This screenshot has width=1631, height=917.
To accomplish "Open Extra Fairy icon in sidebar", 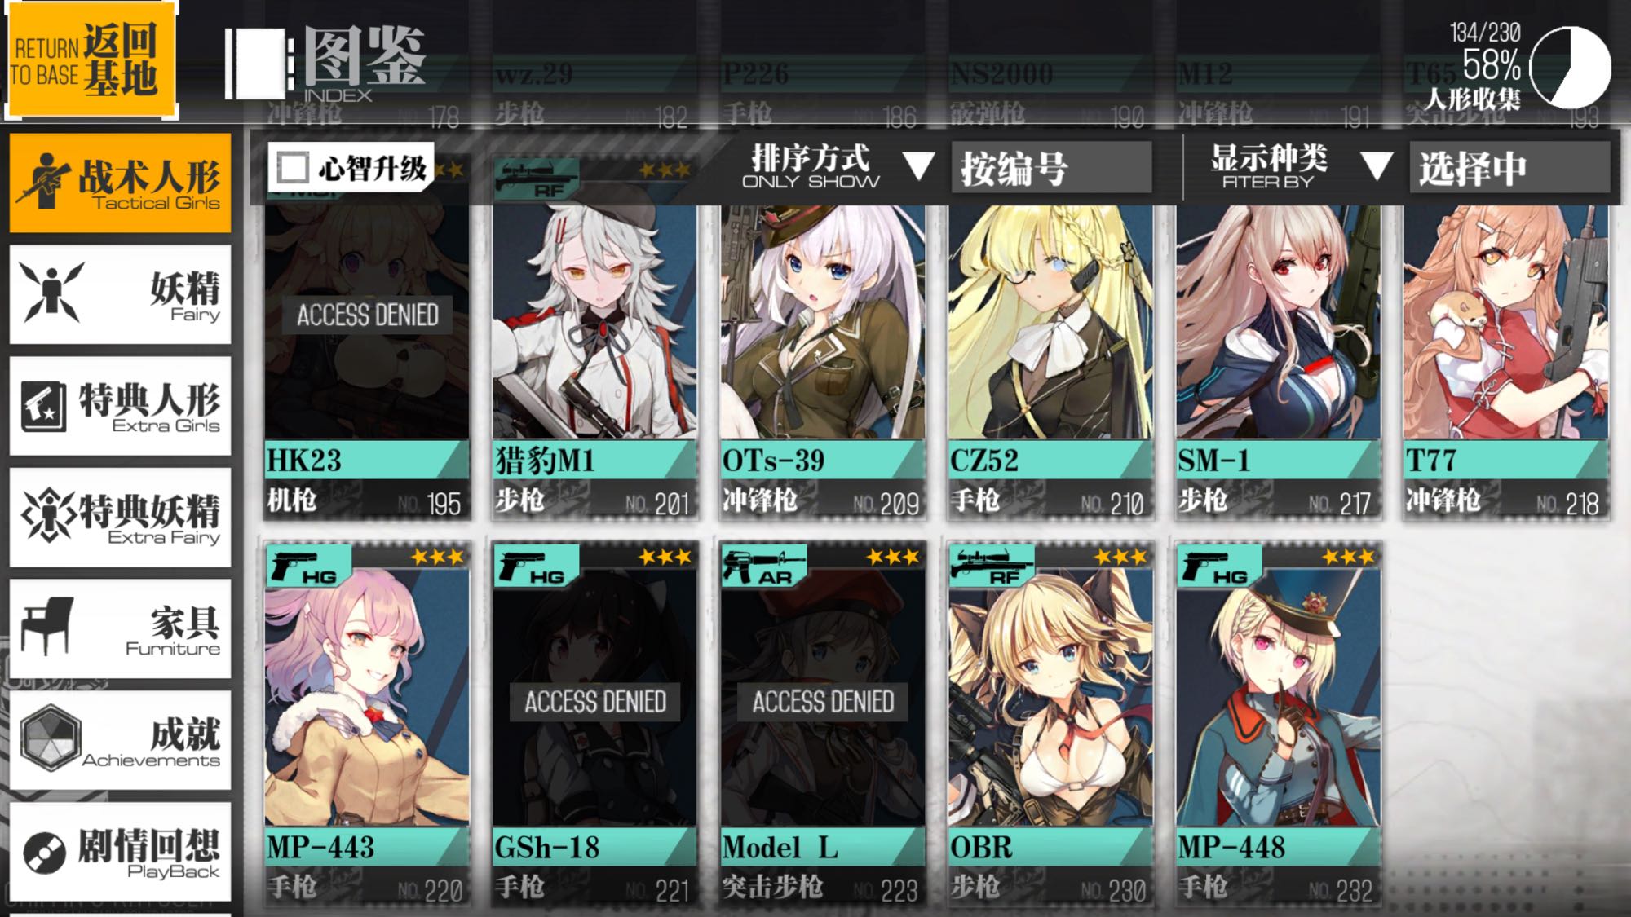I will coord(49,514).
